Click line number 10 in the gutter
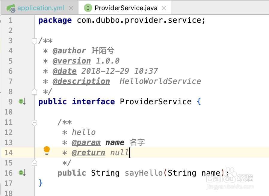The image size is (269, 196). pyautogui.click(x=9, y=112)
